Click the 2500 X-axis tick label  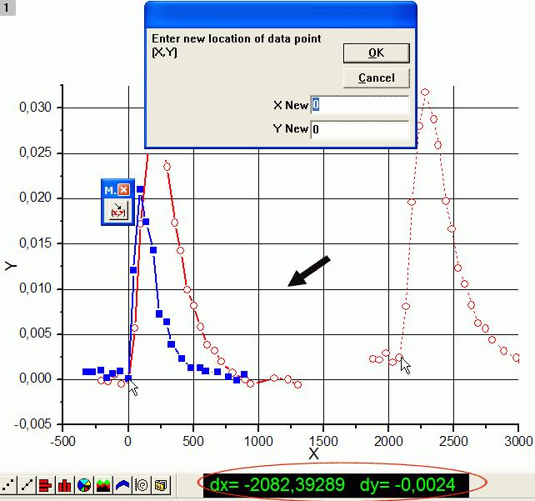[453, 441]
